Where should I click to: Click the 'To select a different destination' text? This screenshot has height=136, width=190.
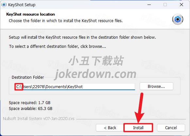click(58, 47)
